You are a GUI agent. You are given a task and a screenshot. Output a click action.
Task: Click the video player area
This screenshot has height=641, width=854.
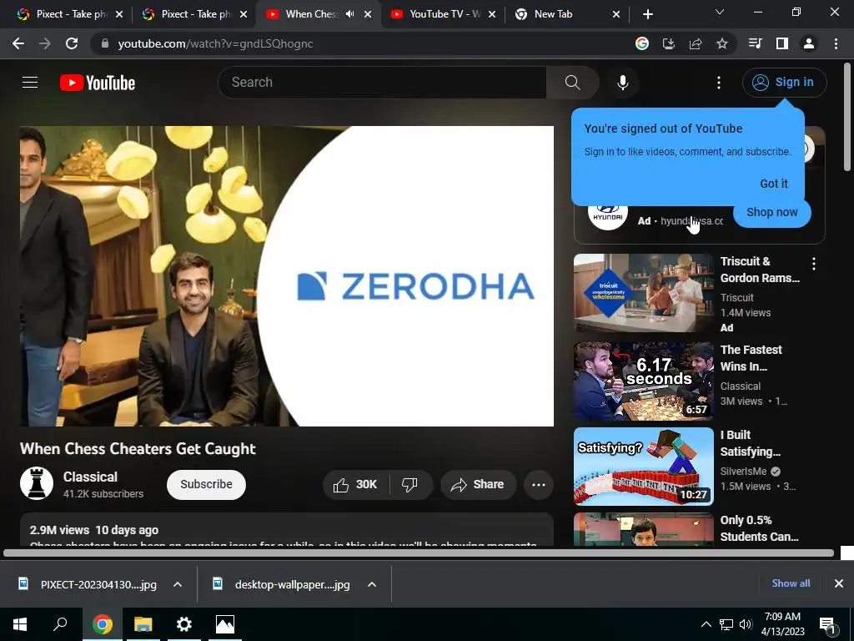287,275
